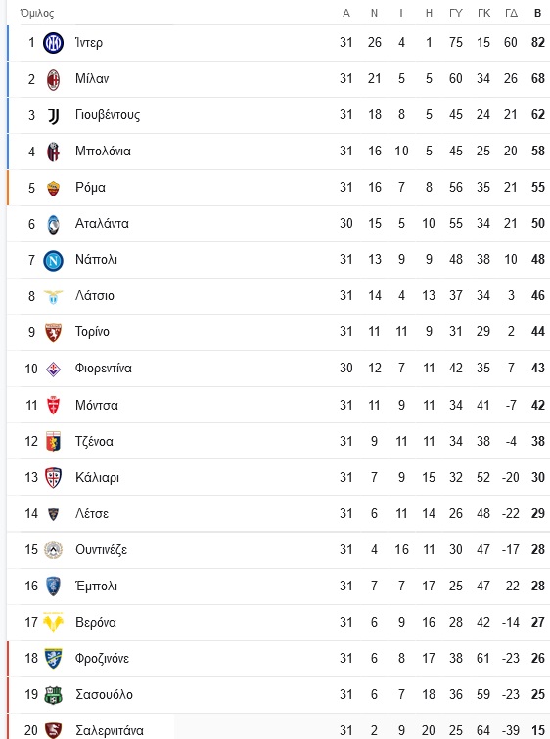The image size is (550, 739).
Task: Click the AC Milan crest icon
Action: click(x=53, y=79)
